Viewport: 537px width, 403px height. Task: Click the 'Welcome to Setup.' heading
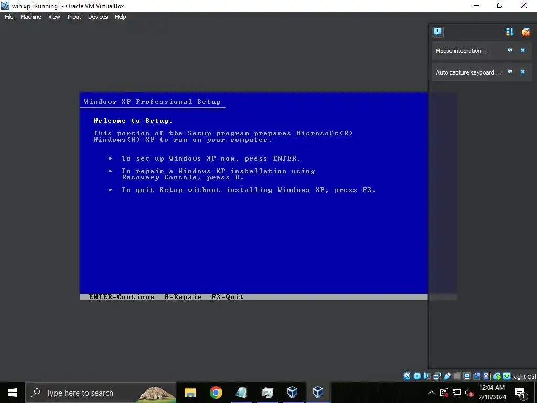coord(133,121)
